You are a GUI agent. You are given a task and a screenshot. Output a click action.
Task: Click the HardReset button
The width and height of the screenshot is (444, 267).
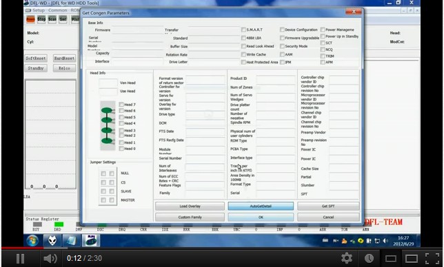coord(64,58)
